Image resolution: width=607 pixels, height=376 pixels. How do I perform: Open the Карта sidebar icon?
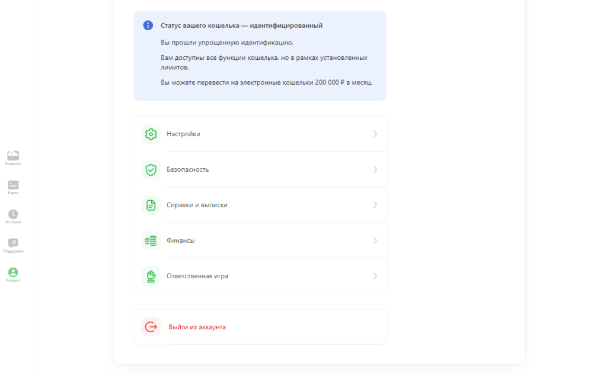(13, 185)
